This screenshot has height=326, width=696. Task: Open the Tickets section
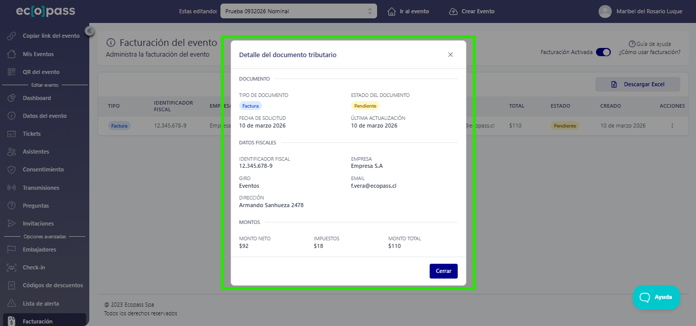32,134
